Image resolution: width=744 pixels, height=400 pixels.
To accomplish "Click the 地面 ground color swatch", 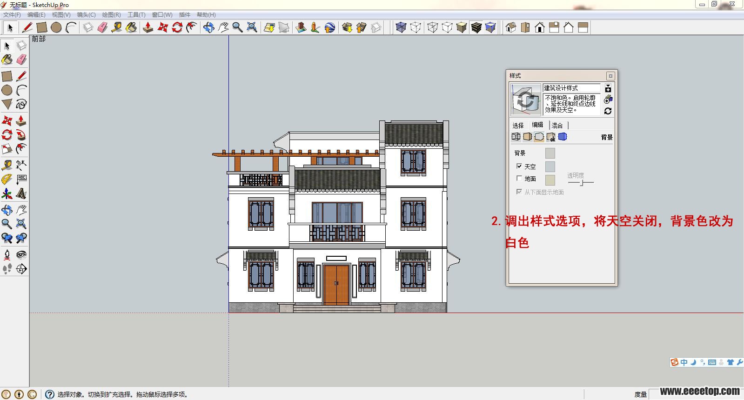I will coord(550,180).
